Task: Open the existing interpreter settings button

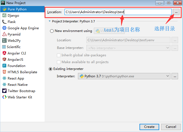Action: [175, 76]
